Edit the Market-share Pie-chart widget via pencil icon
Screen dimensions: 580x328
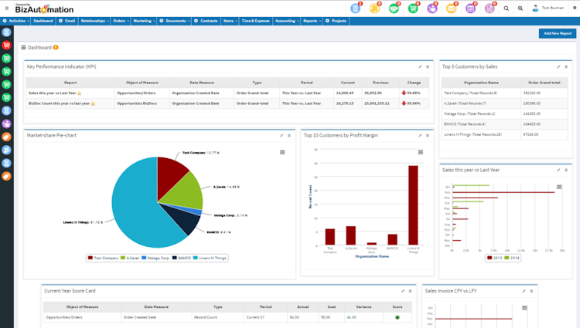coord(281,135)
